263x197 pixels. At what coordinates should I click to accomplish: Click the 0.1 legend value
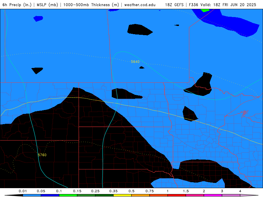pyautogui.click(x=59, y=191)
